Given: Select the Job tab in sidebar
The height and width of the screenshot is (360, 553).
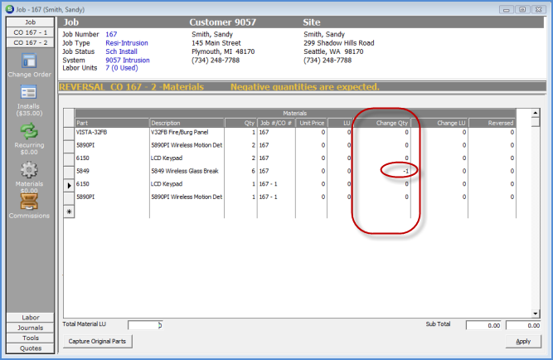Looking at the screenshot, I should (x=31, y=22).
